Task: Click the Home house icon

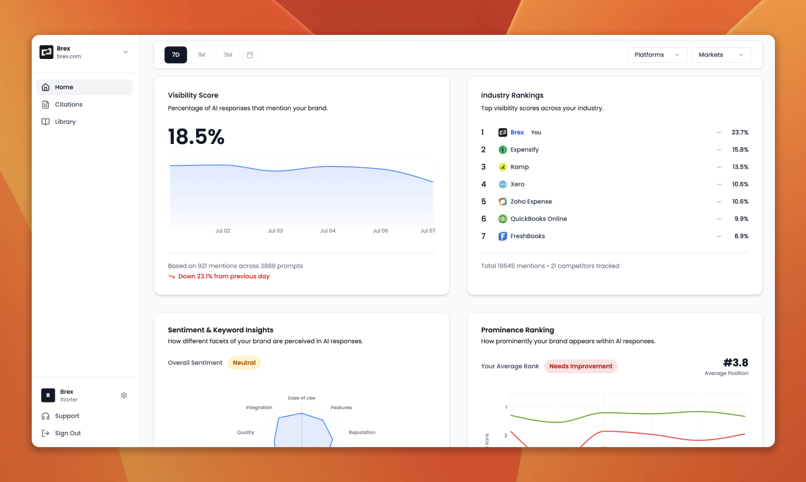Action: click(46, 87)
